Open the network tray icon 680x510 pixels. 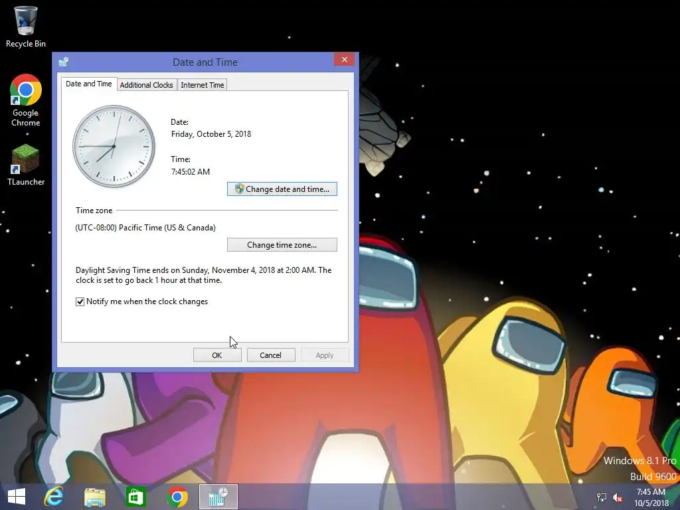[x=601, y=497]
